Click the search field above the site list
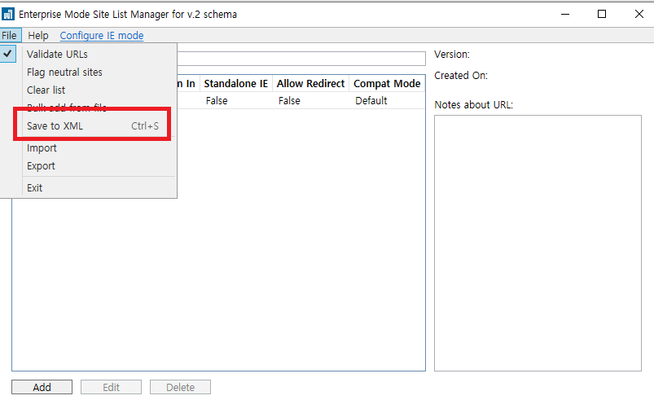 [x=301, y=59]
